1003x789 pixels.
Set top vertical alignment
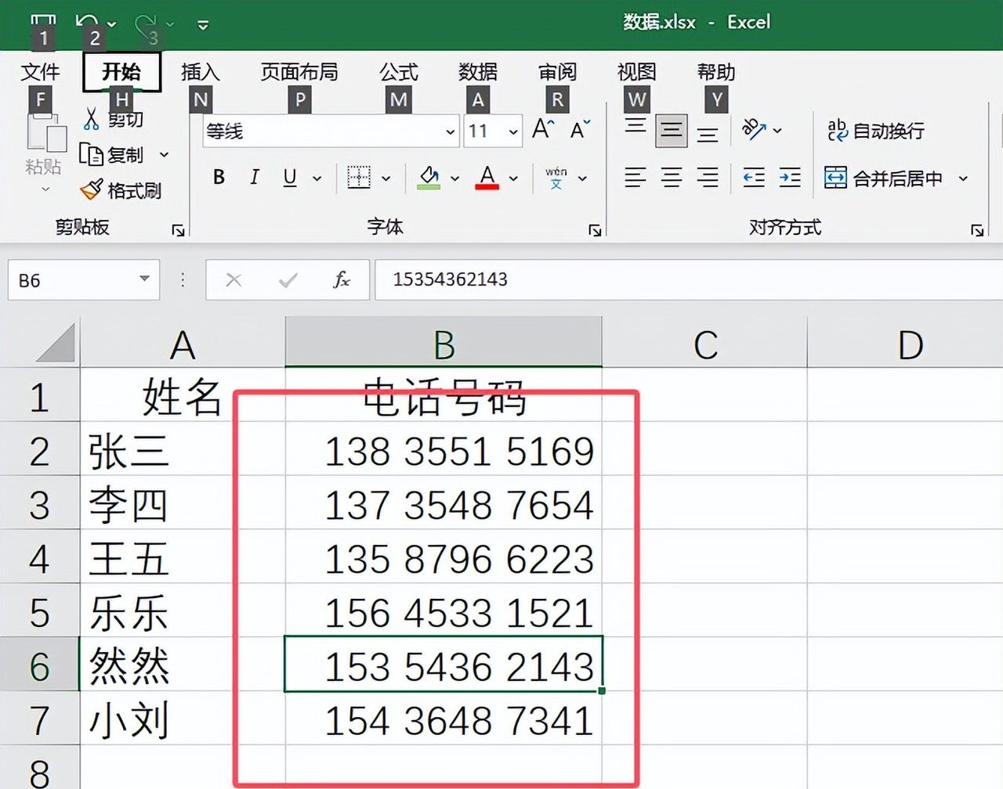(x=635, y=129)
